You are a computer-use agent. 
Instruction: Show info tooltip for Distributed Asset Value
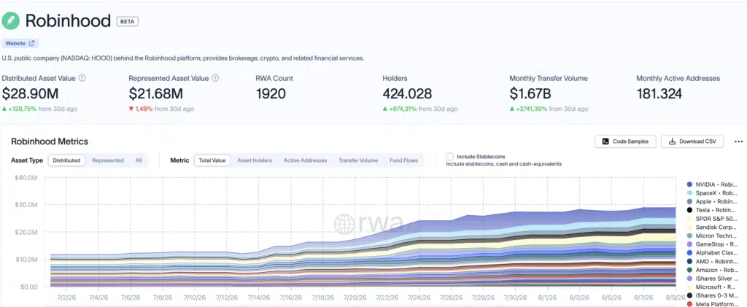[82, 78]
